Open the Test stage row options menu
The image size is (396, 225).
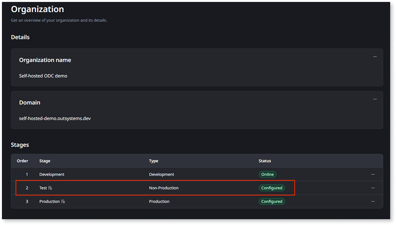click(x=373, y=188)
